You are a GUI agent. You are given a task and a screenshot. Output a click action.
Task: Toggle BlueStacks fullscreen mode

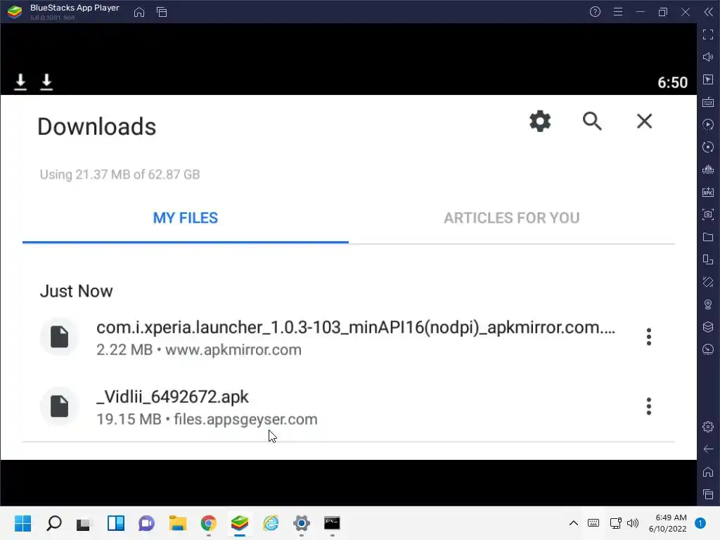coord(708,34)
